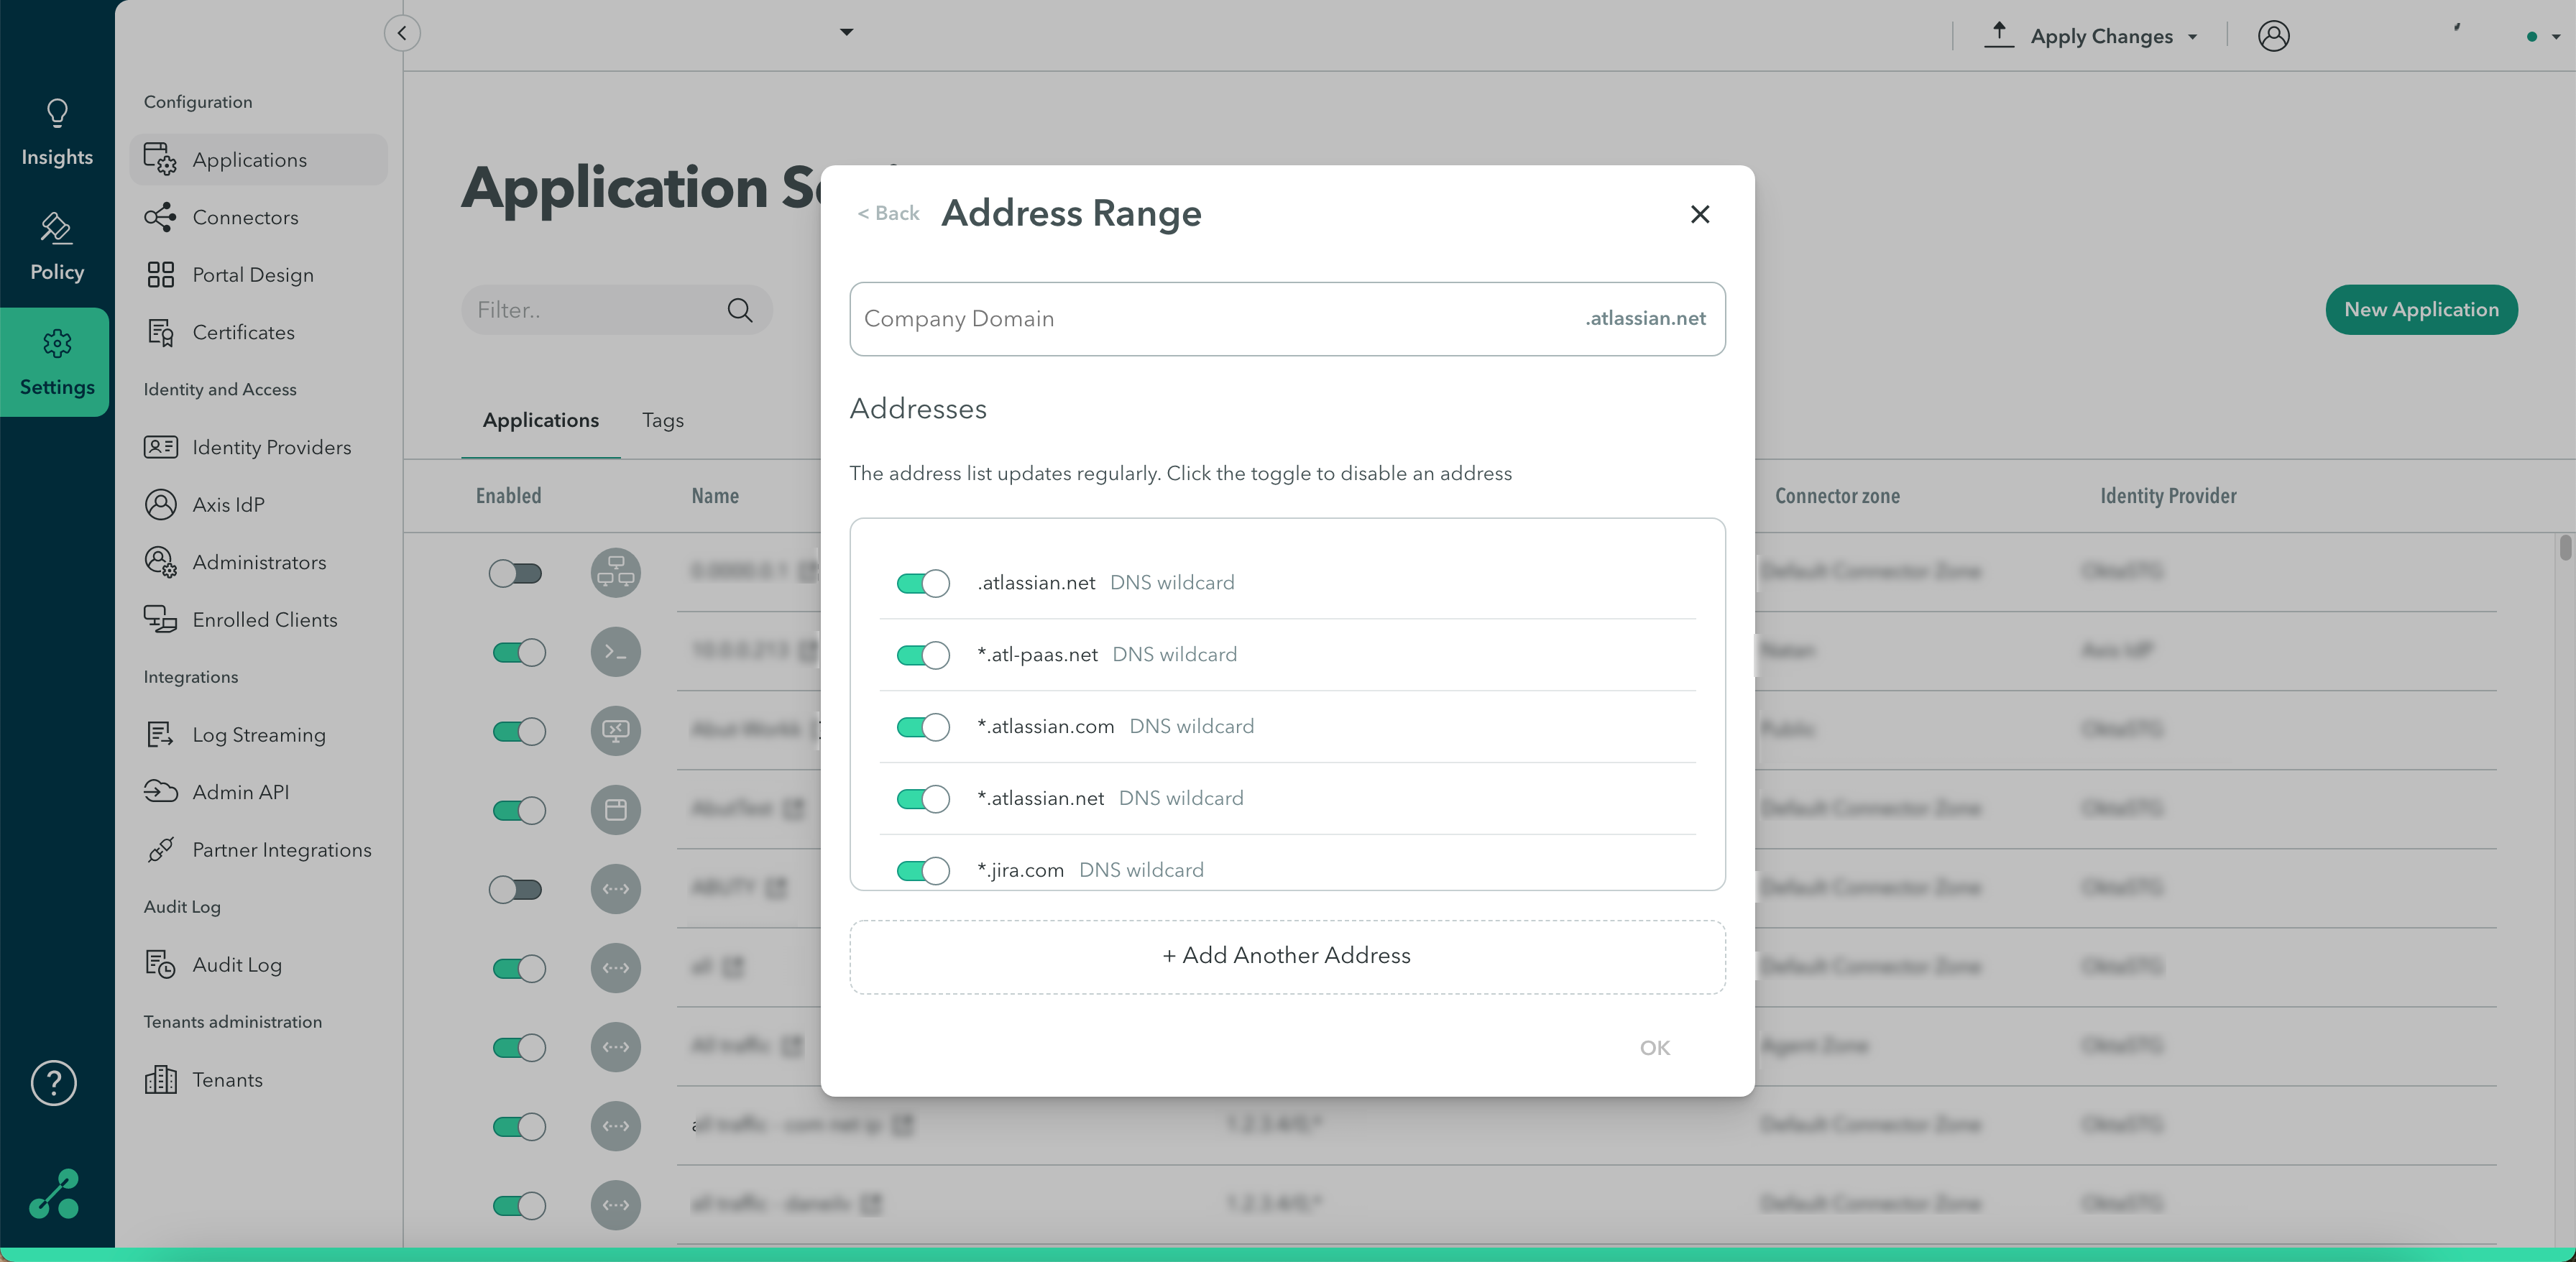Screen dimensions: 2576x1262
Task: Click the Company Domain input field
Action: click(1200, 319)
